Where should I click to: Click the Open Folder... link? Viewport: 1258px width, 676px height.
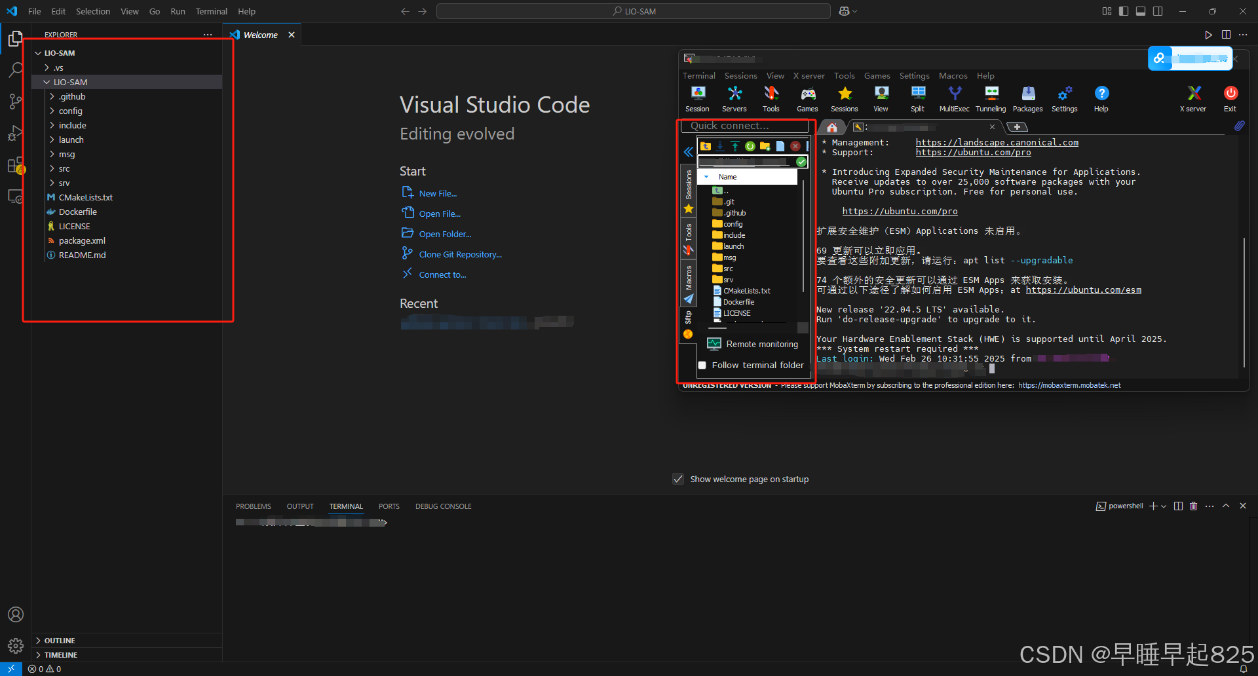445,234
